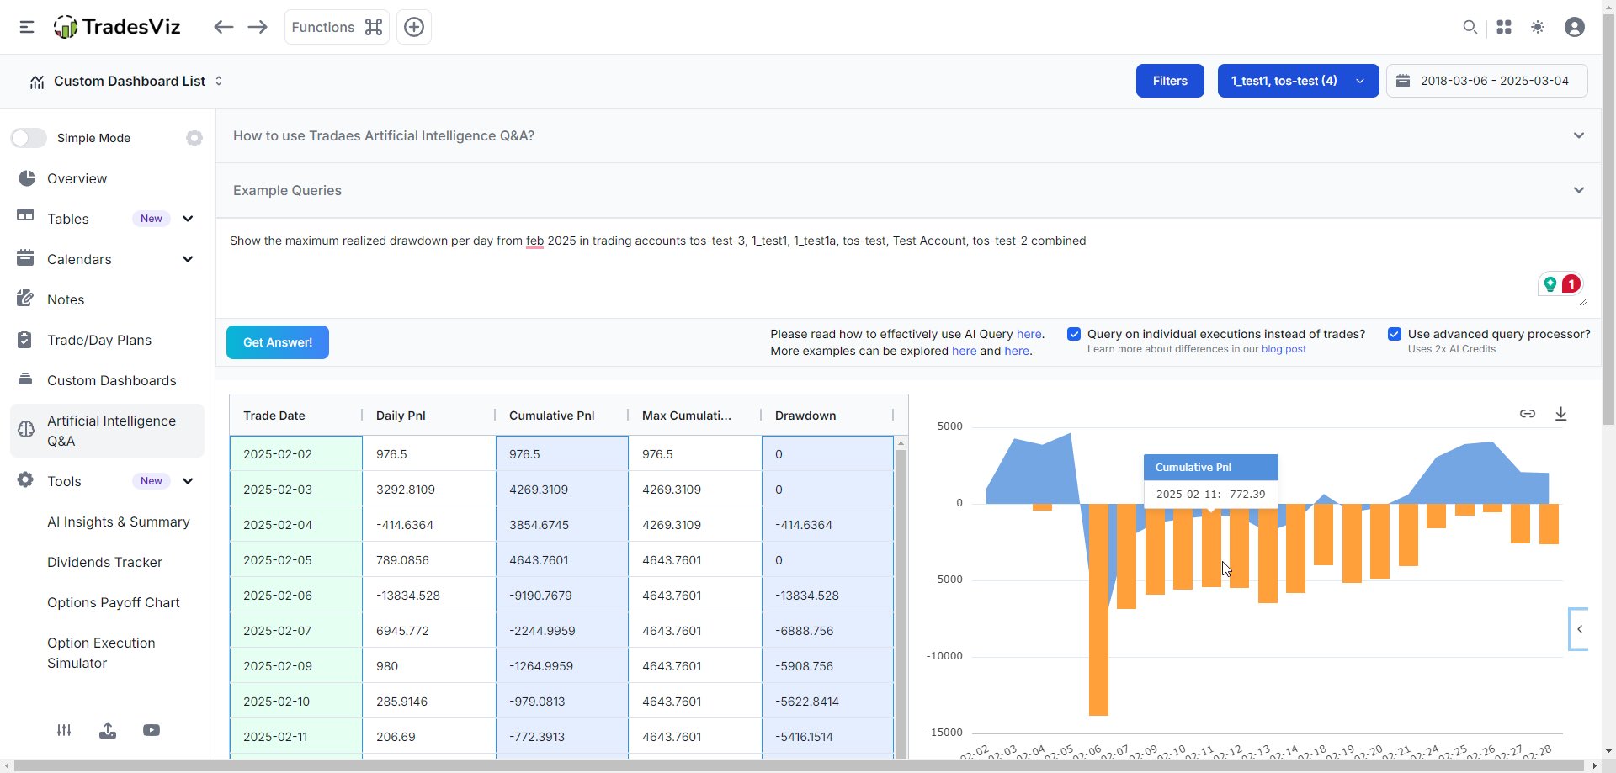This screenshot has height=773, width=1616.
Task: Toggle use advanced query processor checkbox
Action: 1395,334
